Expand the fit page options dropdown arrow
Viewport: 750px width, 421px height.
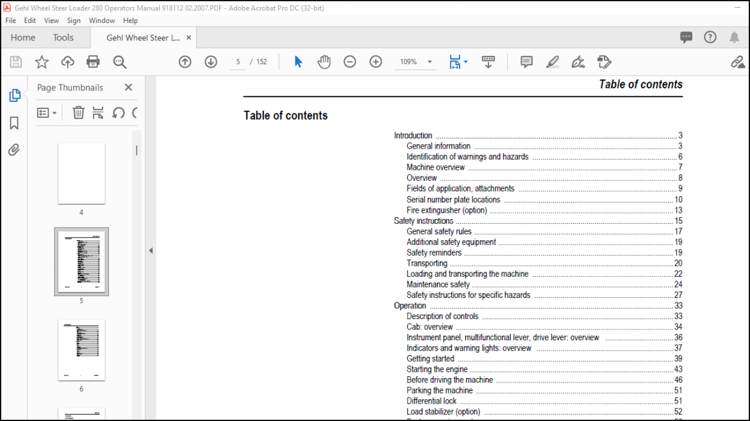pos(466,62)
